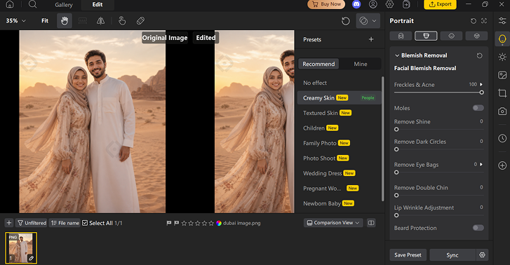Add image with plus button in filmstrip bar
The image size is (510, 265).
[9, 223]
